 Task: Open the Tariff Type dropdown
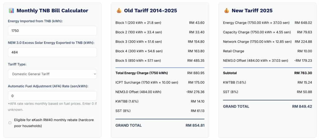coord(52,74)
